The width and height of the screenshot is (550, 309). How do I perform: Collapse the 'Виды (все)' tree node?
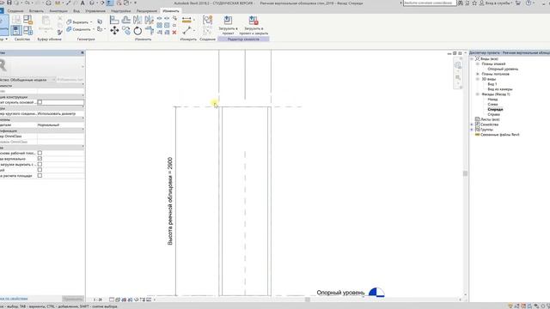pyautogui.click(x=472, y=59)
